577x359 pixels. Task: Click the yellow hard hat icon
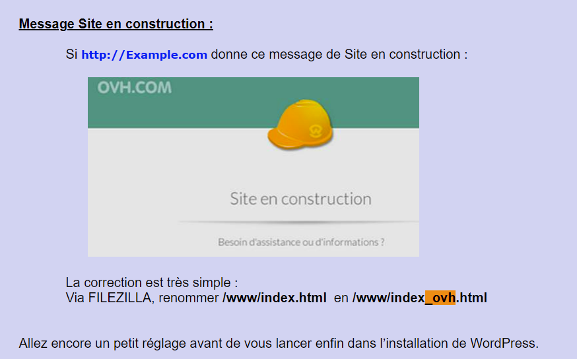coord(300,123)
